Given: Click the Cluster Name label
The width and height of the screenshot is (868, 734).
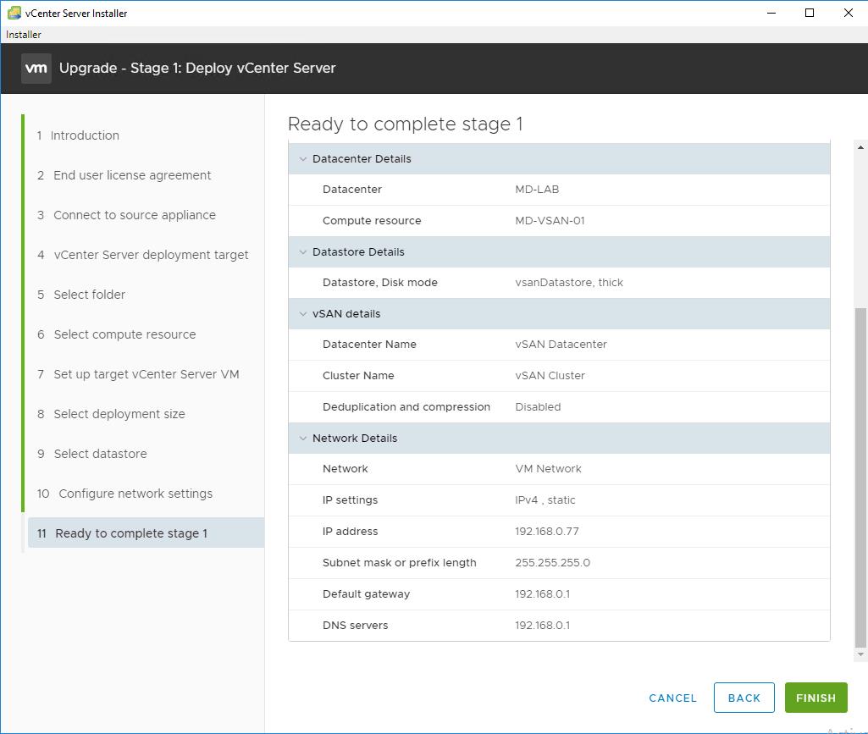Looking at the screenshot, I should click(358, 376).
